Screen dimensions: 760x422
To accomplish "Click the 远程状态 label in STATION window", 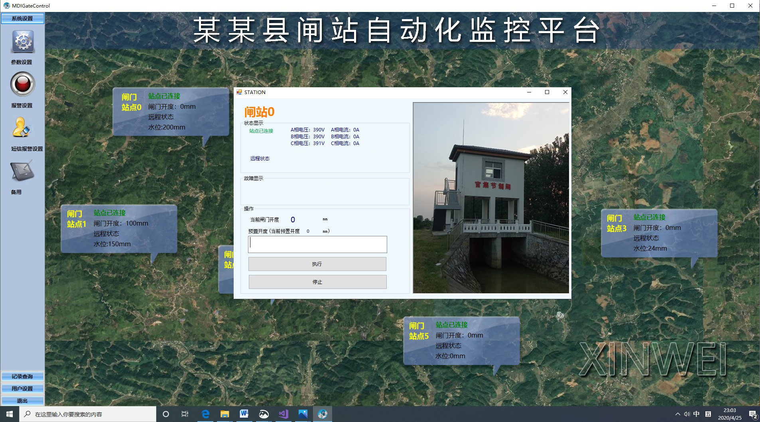I will [x=260, y=159].
